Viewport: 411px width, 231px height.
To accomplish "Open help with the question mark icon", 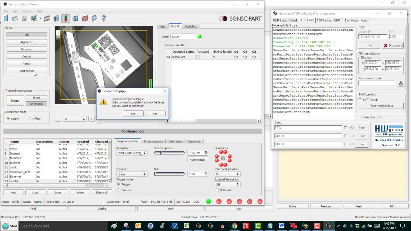I will pos(104,19).
